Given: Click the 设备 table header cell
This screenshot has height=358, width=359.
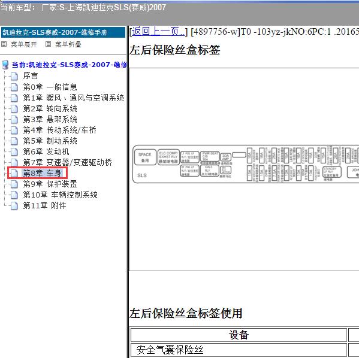Looking at the screenshot, I should [x=239, y=335].
